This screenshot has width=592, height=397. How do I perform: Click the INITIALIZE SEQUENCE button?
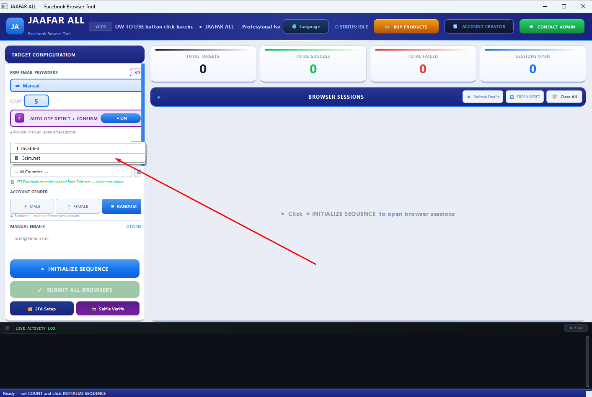(75, 269)
